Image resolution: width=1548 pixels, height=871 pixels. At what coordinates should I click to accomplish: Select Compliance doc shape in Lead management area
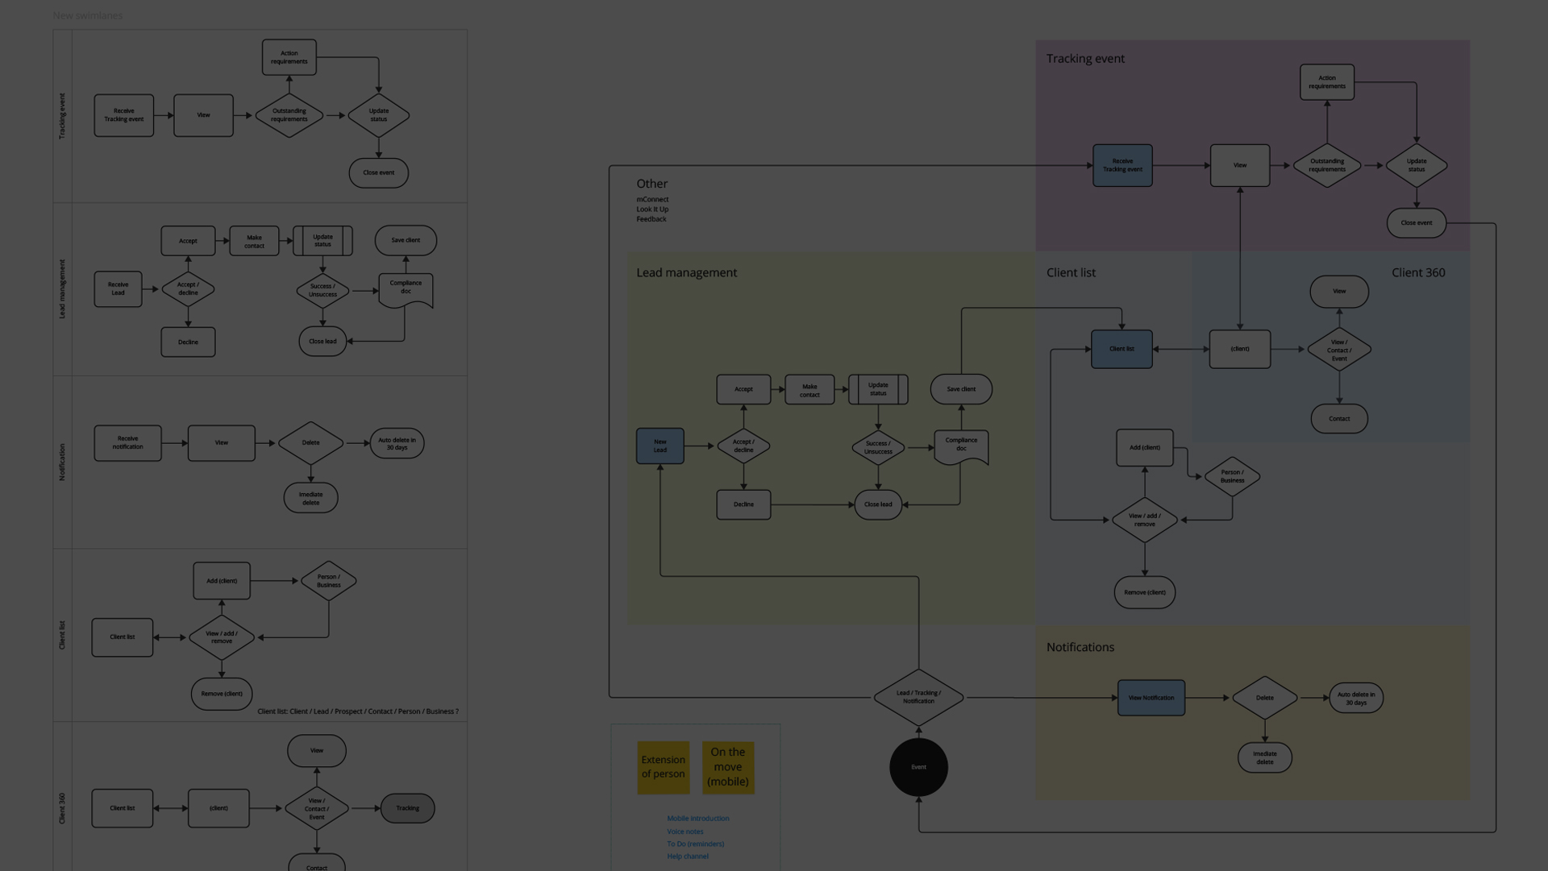[961, 446]
